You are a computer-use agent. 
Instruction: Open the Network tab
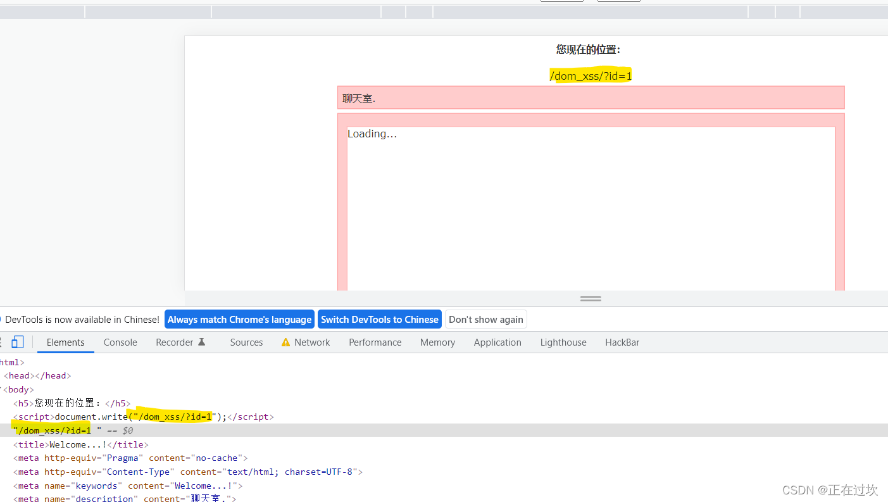[x=306, y=342]
